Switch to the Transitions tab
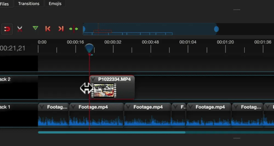The image size is (274, 146). 29,4
